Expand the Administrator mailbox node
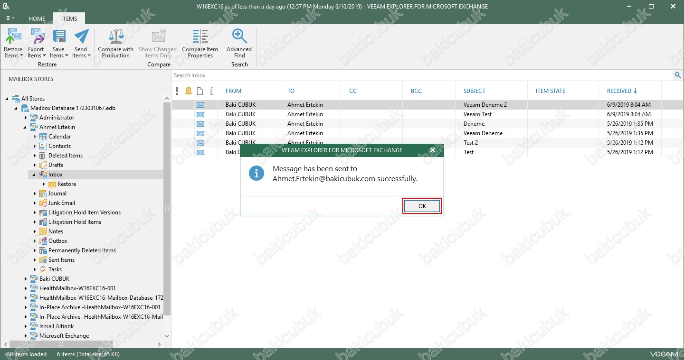Screen dimensions: 684x360 coord(26,118)
